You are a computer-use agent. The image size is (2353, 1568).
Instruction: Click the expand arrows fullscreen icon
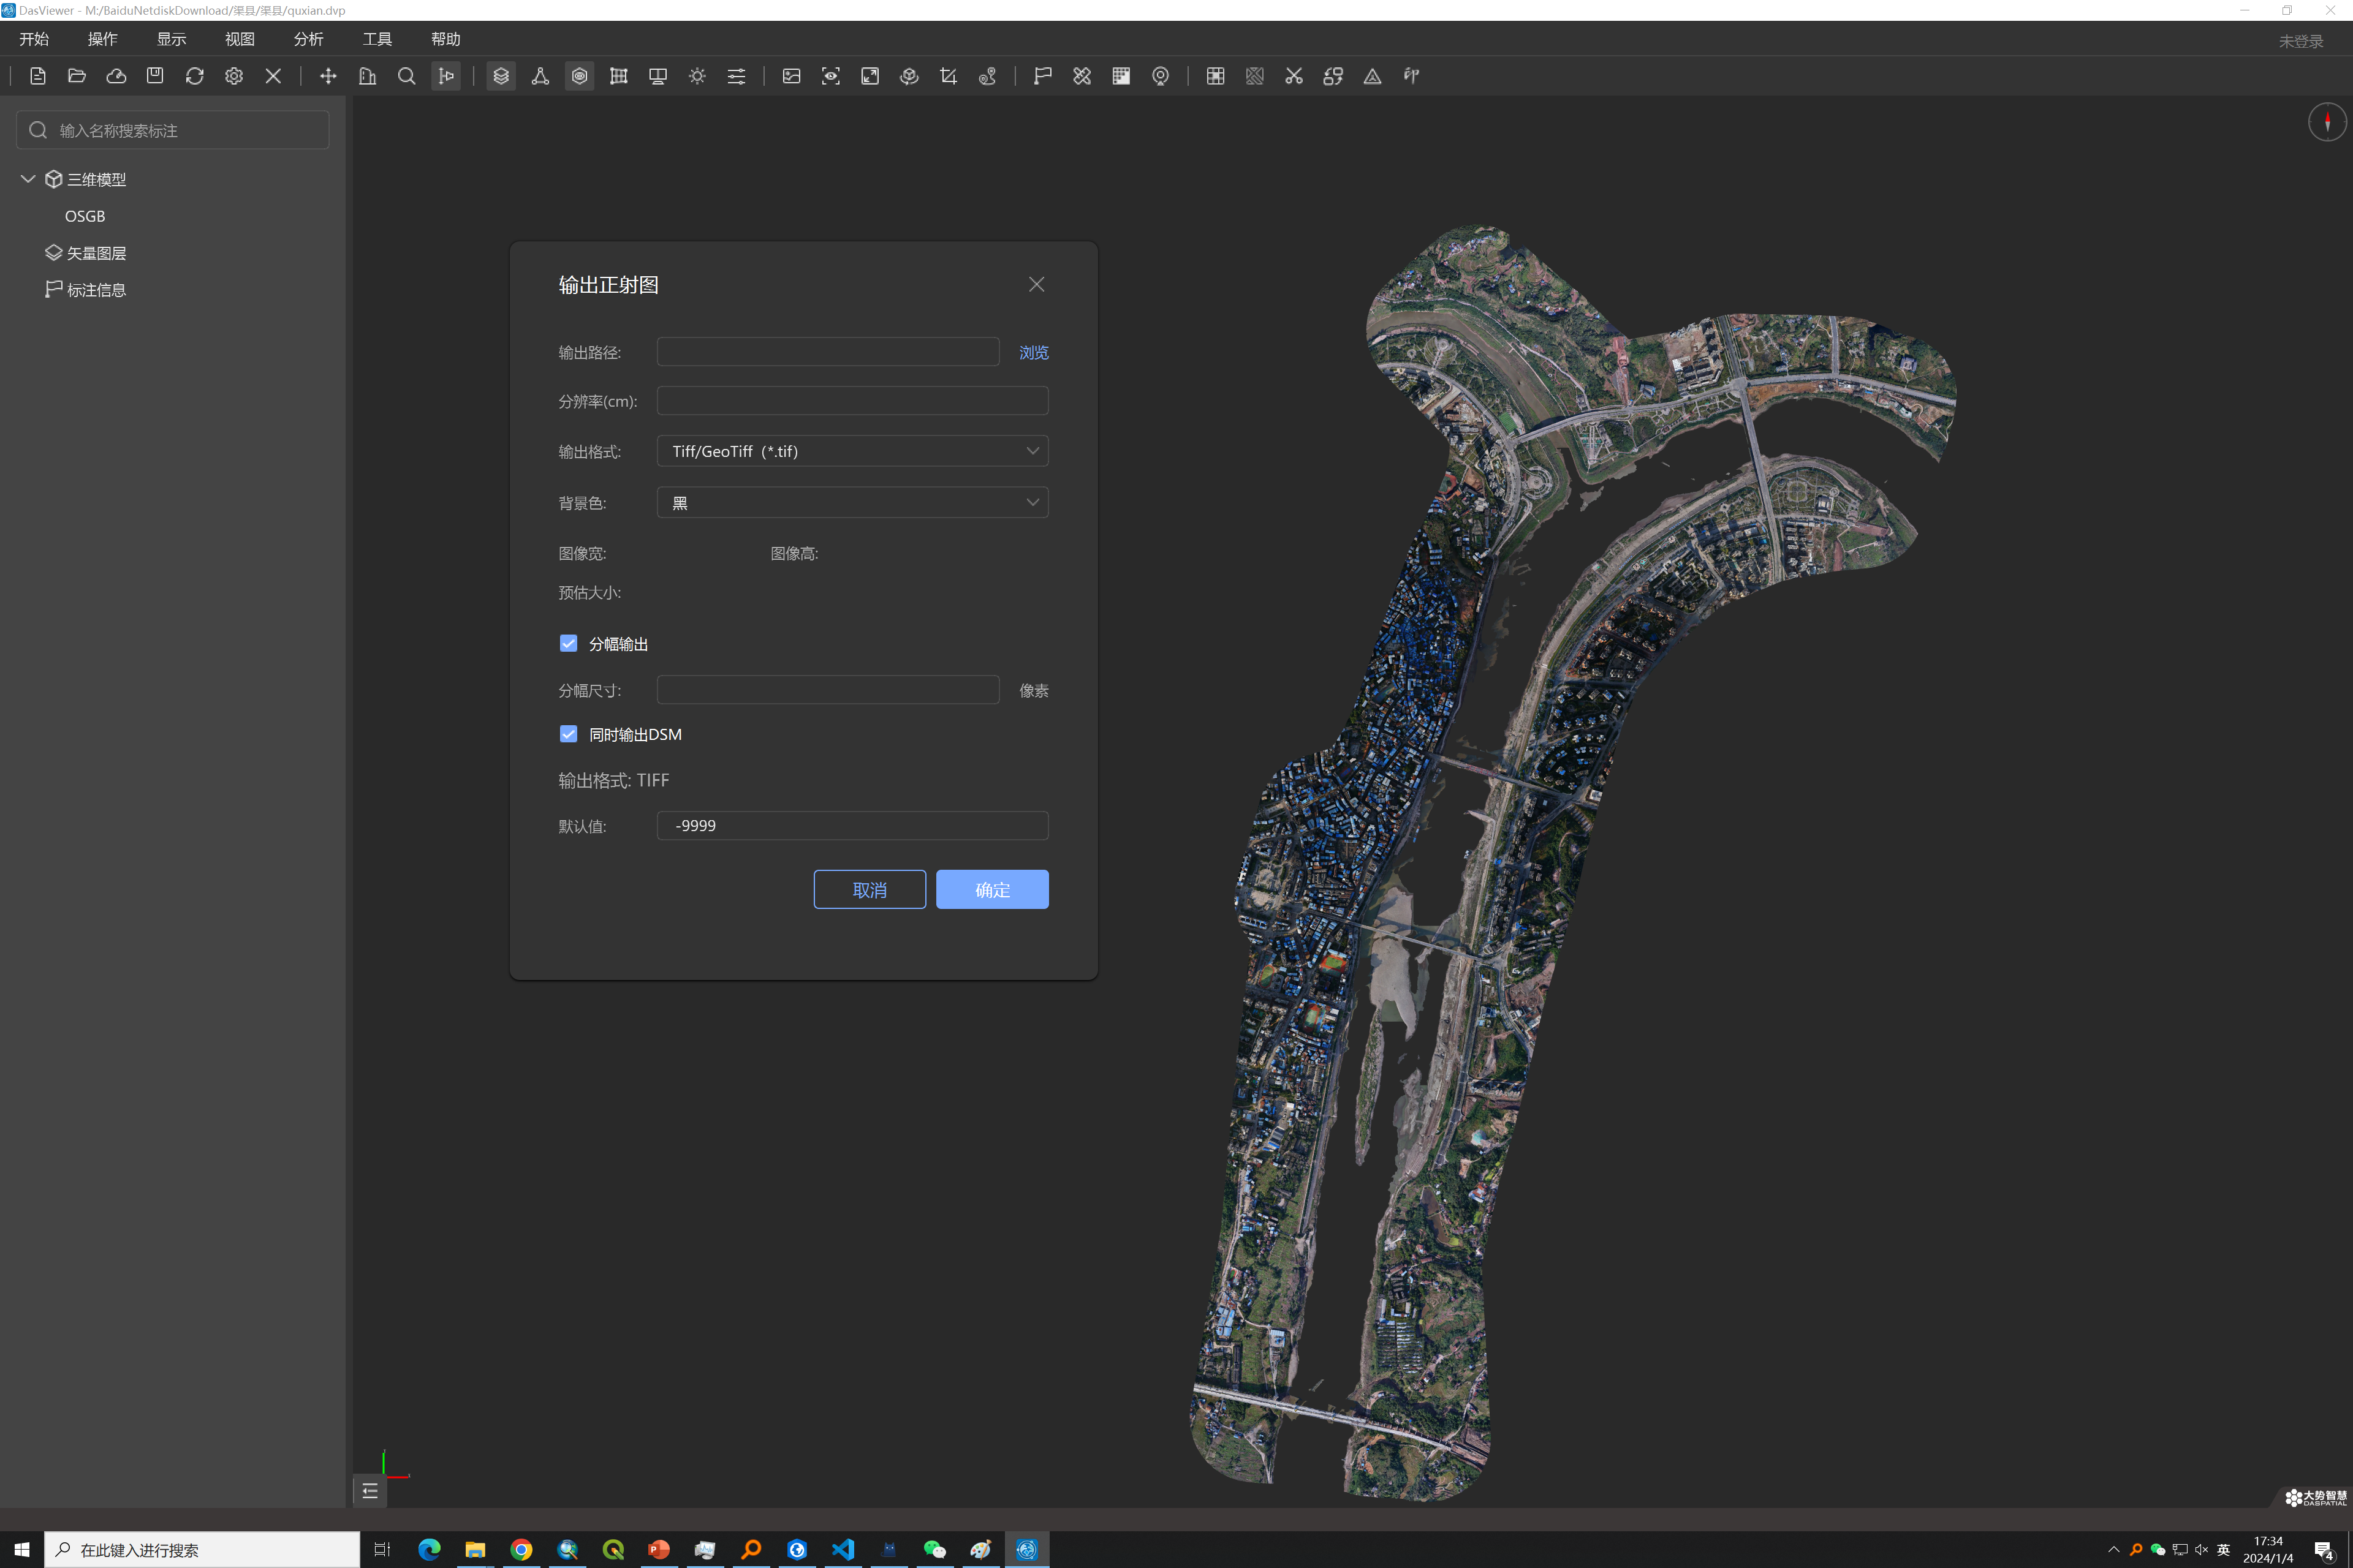[x=870, y=76]
